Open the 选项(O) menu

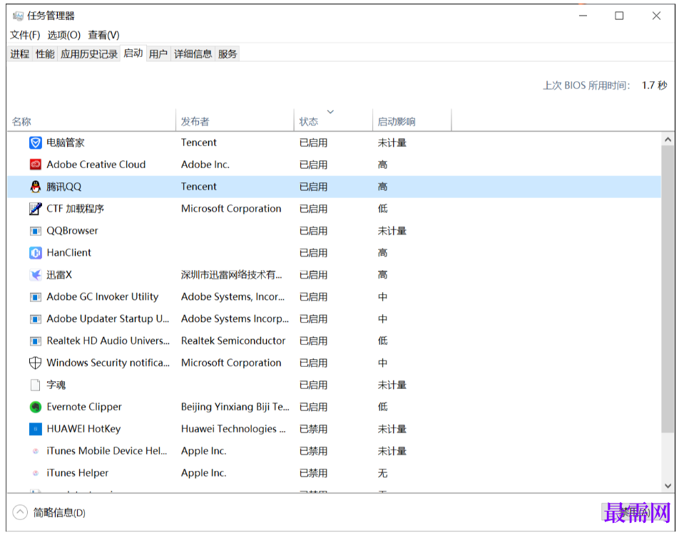[x=64, y=35]
